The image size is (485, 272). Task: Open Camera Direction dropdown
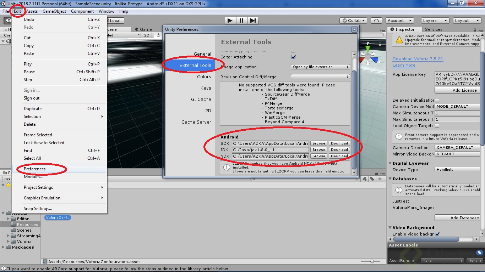tap(457, 148)
